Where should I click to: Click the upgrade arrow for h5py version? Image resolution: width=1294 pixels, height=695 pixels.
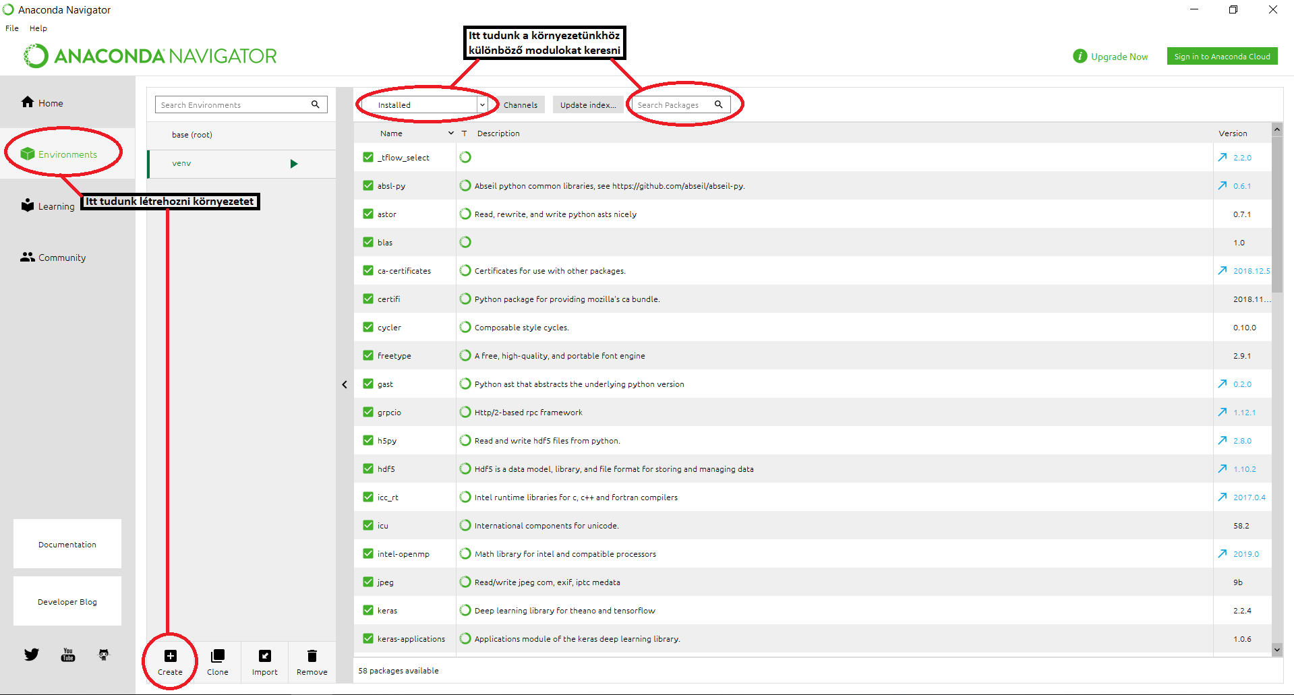1223,440
